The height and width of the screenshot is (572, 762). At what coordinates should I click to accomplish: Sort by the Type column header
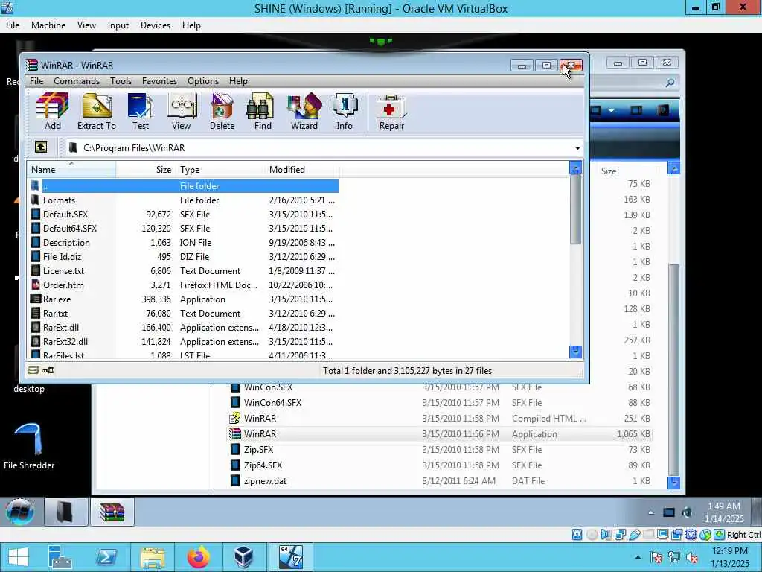tap(220, 169)
